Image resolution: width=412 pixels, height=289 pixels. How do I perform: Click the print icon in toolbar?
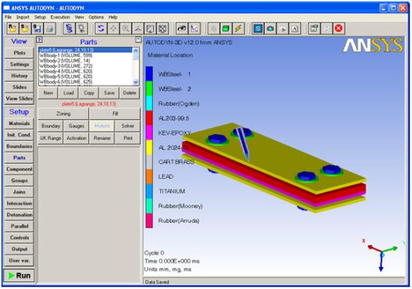(x=50, y=28)
